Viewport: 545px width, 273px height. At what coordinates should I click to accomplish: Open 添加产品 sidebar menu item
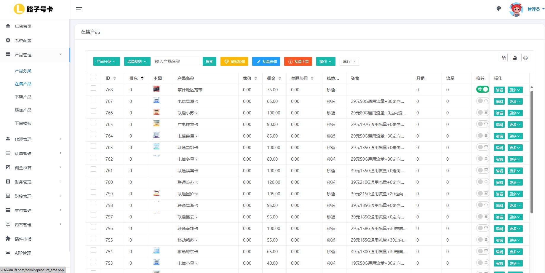(23, 110)
